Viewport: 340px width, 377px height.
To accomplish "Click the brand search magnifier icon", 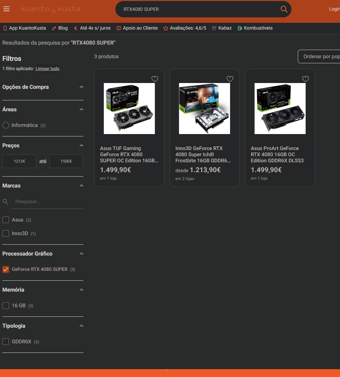I will click(x=5, y=201).
